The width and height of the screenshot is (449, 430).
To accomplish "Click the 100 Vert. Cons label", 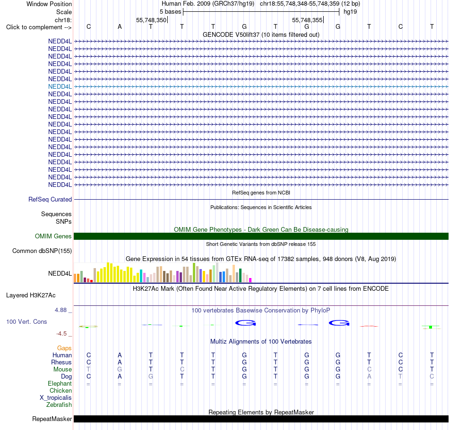I will click(x=26, y=321).
